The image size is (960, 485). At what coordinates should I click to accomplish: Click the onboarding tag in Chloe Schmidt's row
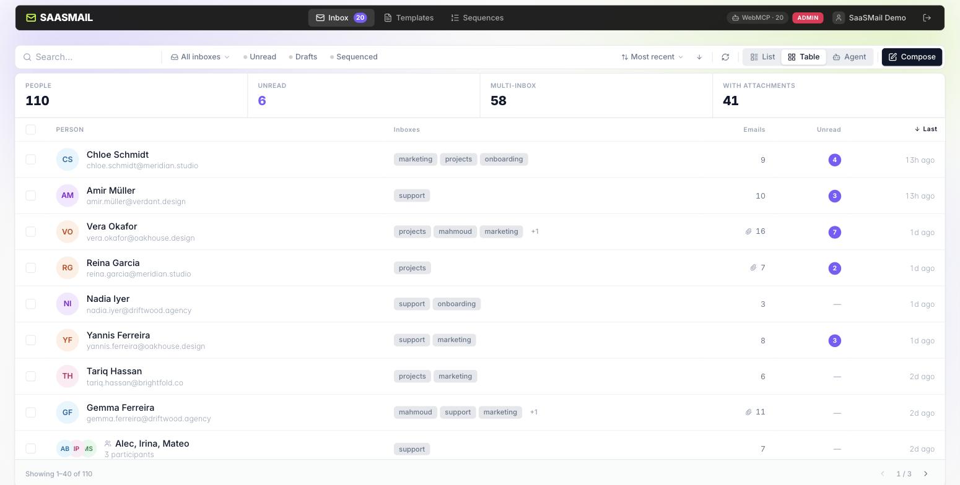504,159
